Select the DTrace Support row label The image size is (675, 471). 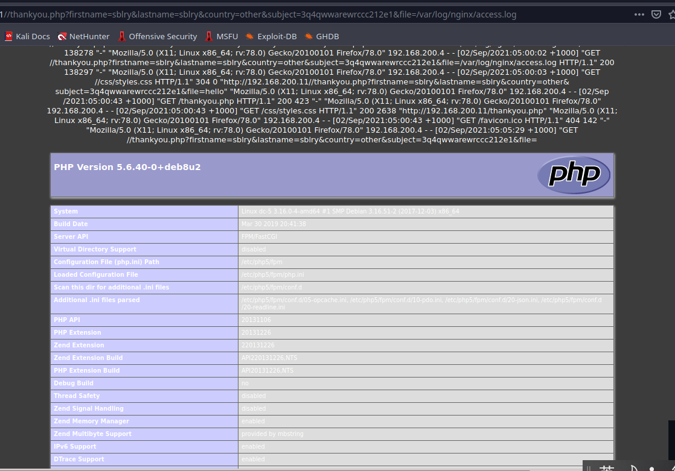coord(78,460)
